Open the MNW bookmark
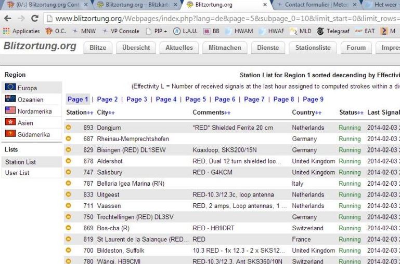The width and height of the screenshot is (400, 264). 84,31
